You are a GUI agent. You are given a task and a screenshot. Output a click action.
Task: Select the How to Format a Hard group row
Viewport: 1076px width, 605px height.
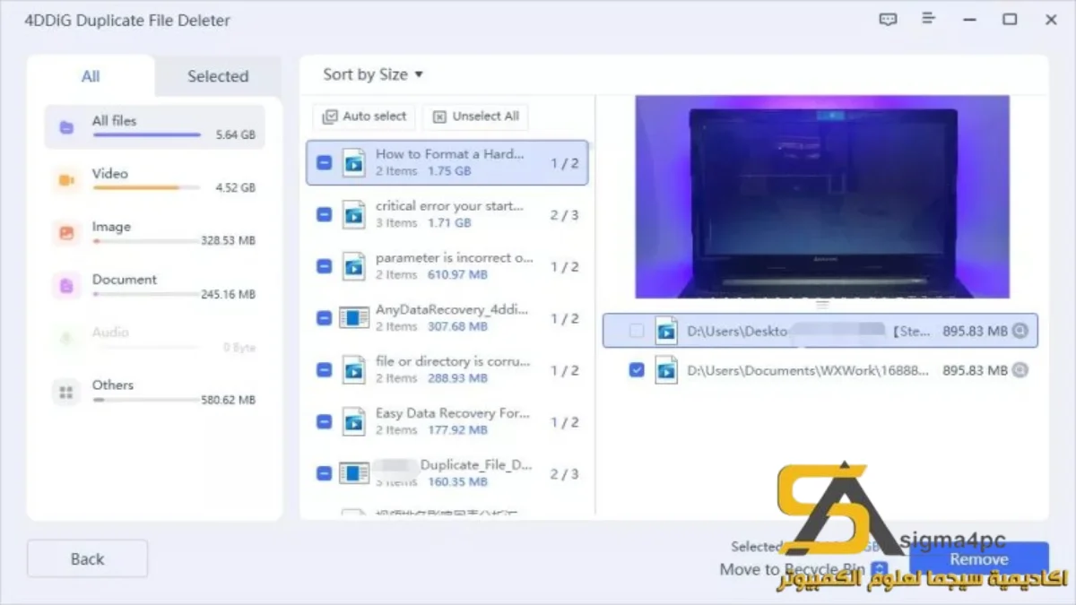(447, 163)
